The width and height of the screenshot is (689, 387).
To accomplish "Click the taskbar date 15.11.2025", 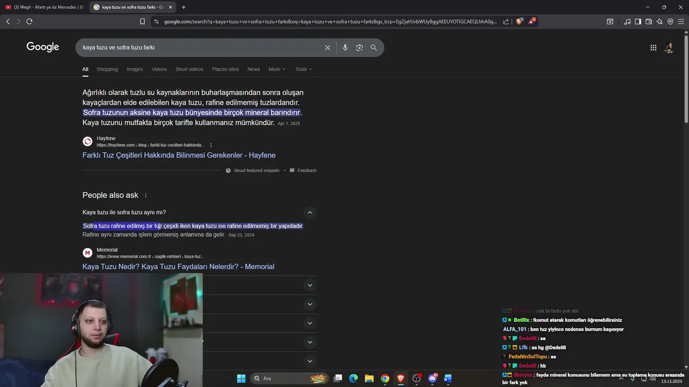I will tap(672, 381).
